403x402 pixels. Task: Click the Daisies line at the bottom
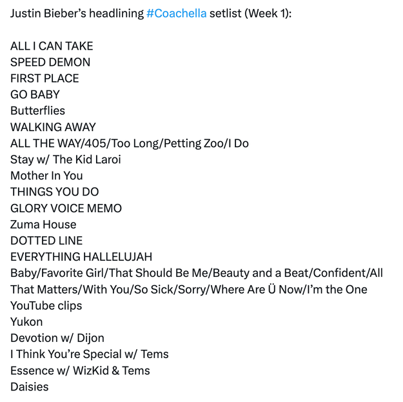pos(29,387)
